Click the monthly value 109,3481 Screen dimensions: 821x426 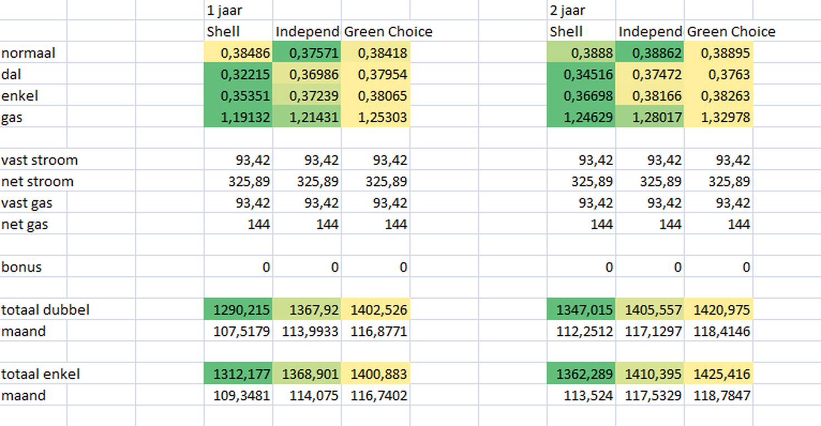point(238,395)
